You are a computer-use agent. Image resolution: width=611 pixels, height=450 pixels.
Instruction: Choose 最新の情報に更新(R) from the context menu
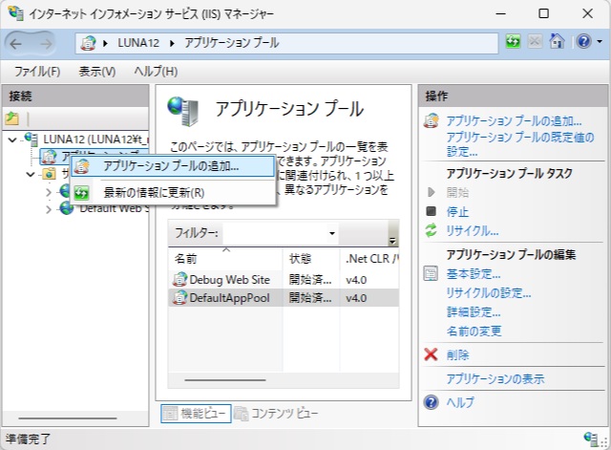(x=173, y=193)
